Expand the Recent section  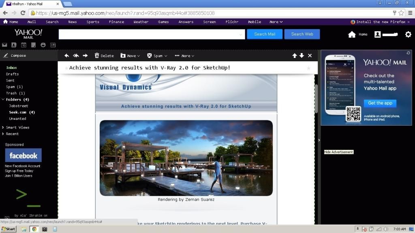click(3, 134)
